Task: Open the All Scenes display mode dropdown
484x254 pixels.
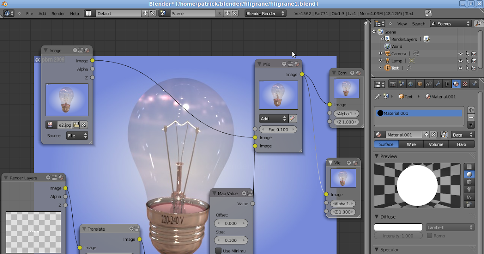Action: click(x=451, y=24)
